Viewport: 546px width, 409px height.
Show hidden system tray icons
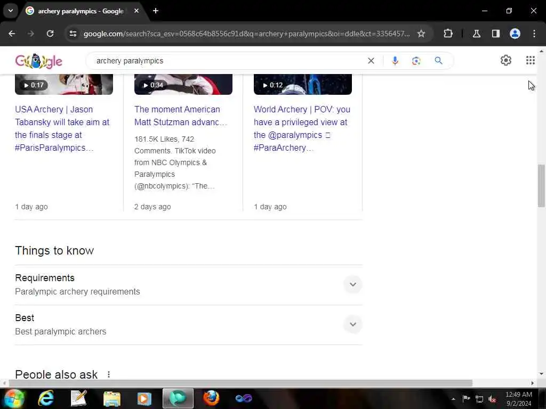[453, 399]
